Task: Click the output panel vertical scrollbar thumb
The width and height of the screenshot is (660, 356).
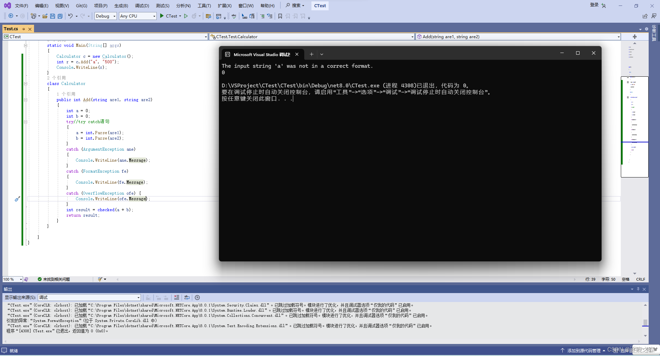Action: [645, 323]
